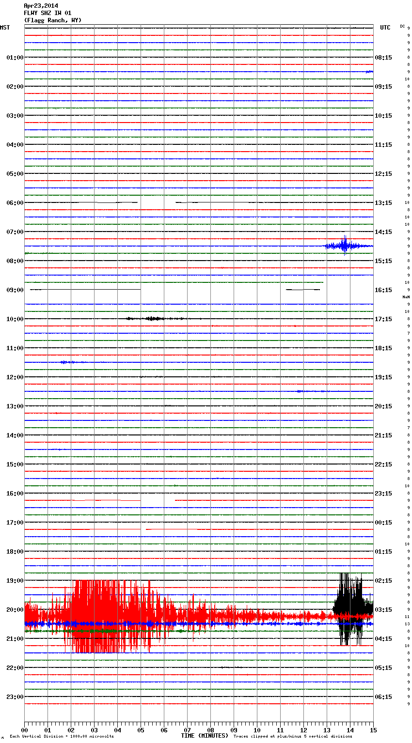Screen dimensions: 412x743
Task: Click the 20:15 UTC label
Action: pyautogui.click(x=383, y=406)
